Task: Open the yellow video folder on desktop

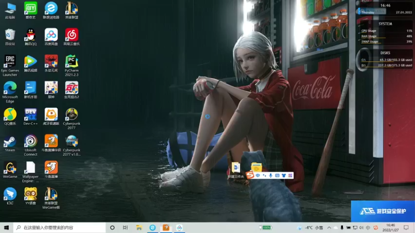Action: coord(256,167)
